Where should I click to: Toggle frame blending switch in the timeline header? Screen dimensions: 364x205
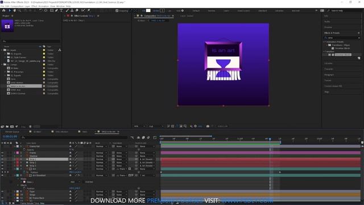[143, 138]
